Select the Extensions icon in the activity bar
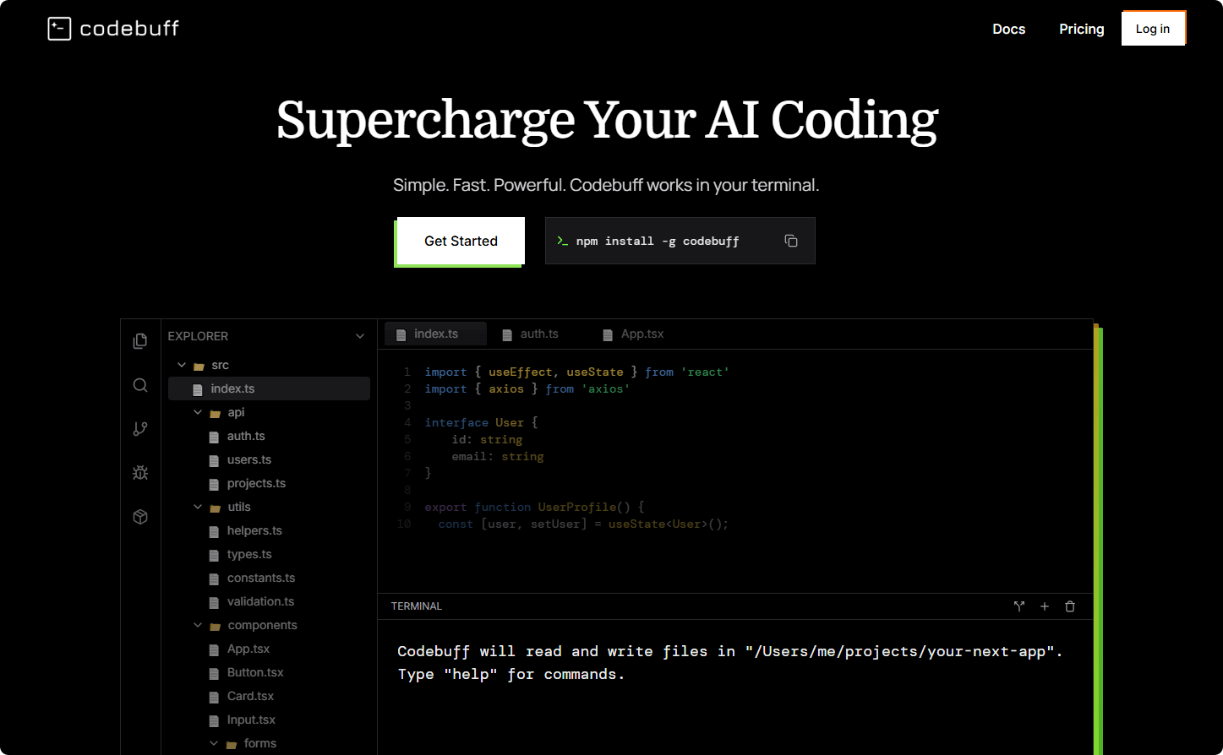 pyautogui.click(x=140, y=516)
